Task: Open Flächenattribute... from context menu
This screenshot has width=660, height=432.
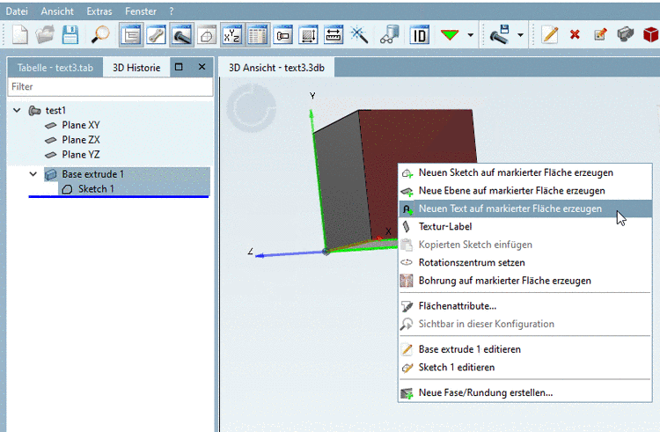Action: pos(525,306)
